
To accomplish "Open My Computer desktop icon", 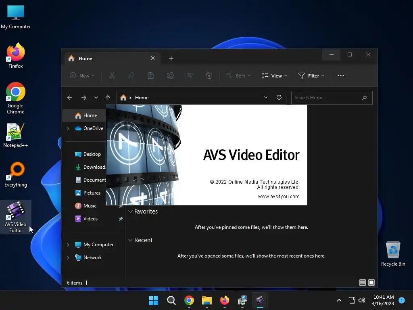I will pos(16,17).
